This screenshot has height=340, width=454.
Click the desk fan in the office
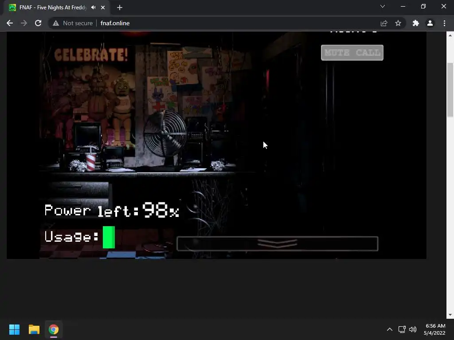pyautogui.click(x=165, y=134)
